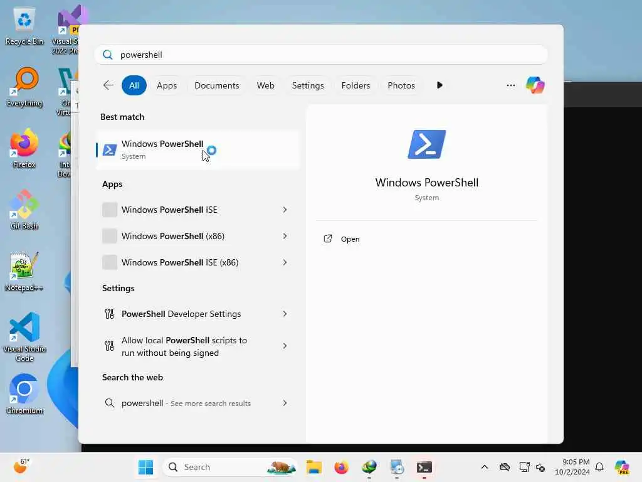Open Windows PowerShell (x86) result
The image size is (642, 482).
[197, 236]
